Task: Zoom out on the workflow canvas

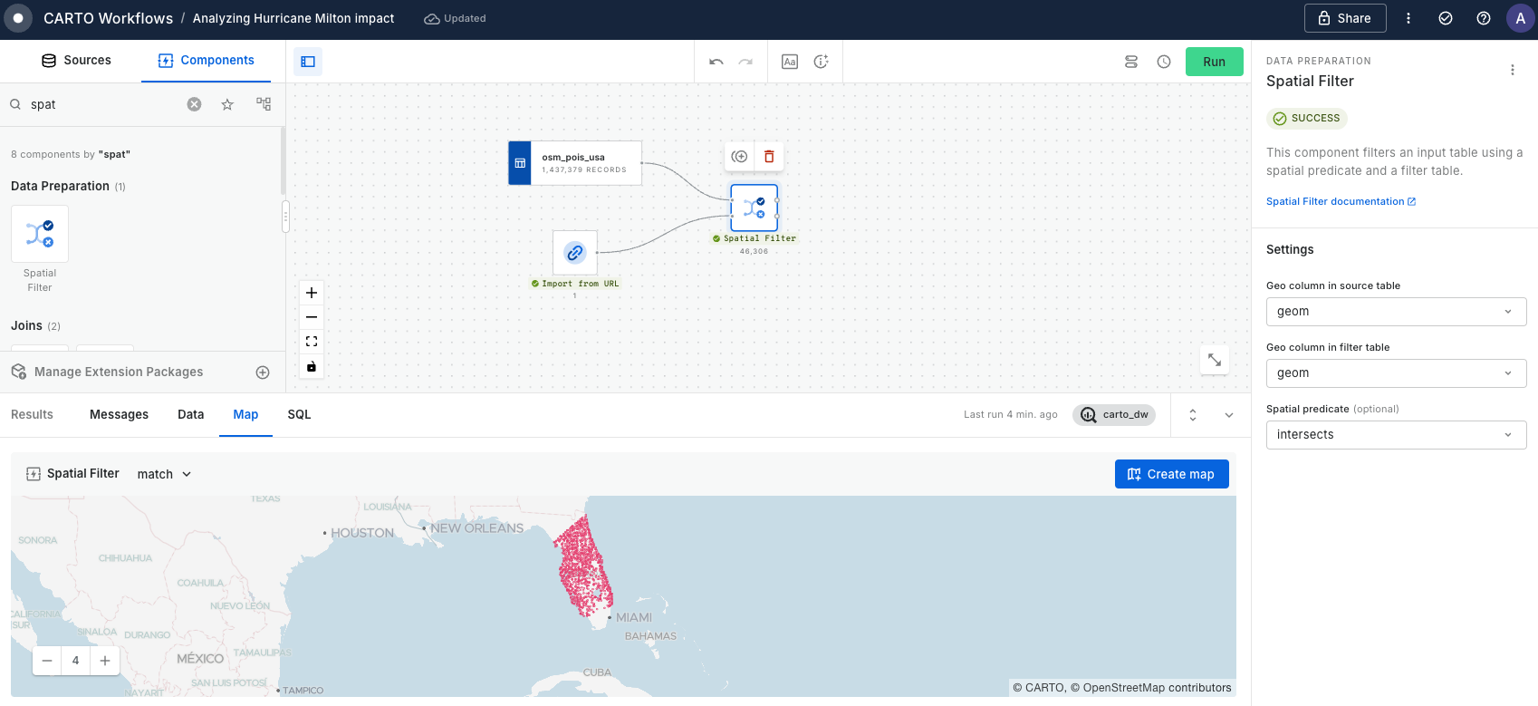Action: [x=312, y=317]
